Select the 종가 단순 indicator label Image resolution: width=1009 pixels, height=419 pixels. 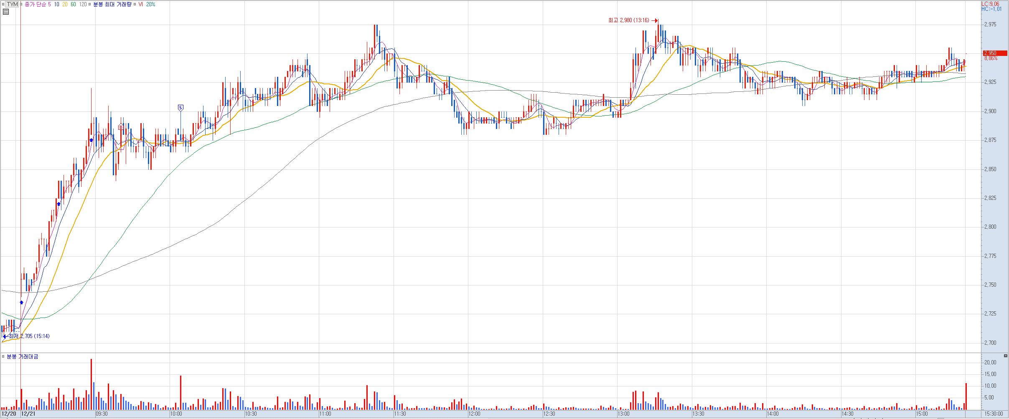pos(35,4)
